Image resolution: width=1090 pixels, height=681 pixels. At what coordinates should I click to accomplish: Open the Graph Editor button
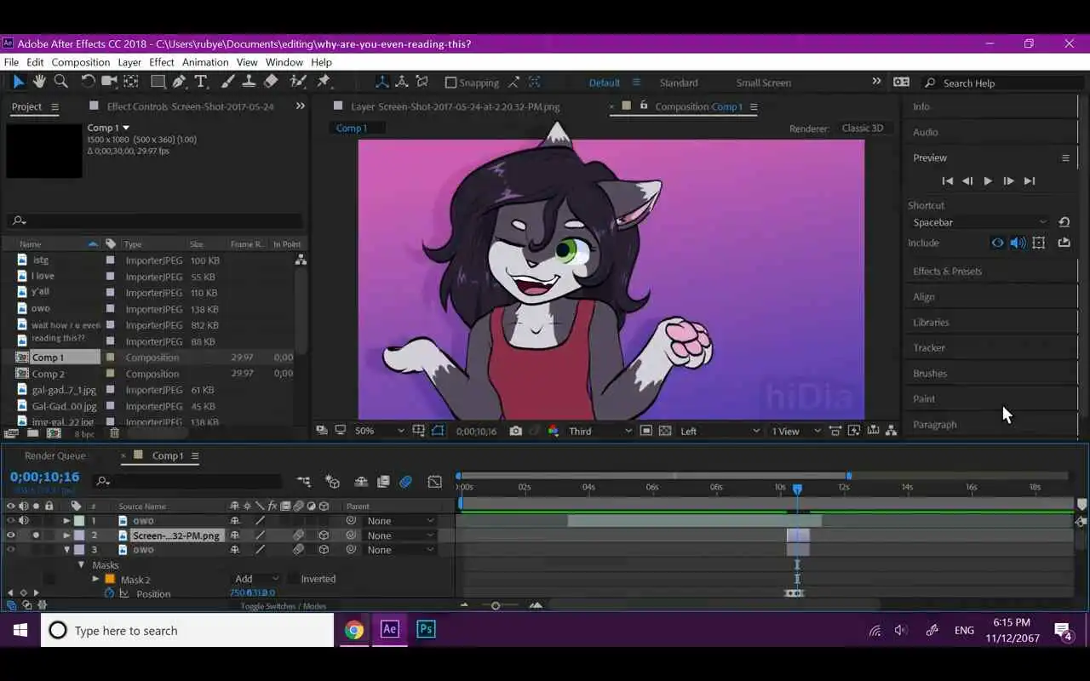click(x=435, y=481)
